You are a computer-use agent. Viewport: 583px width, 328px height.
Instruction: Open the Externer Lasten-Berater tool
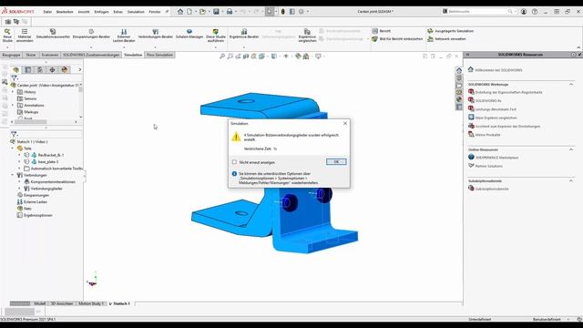[x=124, y=35]
